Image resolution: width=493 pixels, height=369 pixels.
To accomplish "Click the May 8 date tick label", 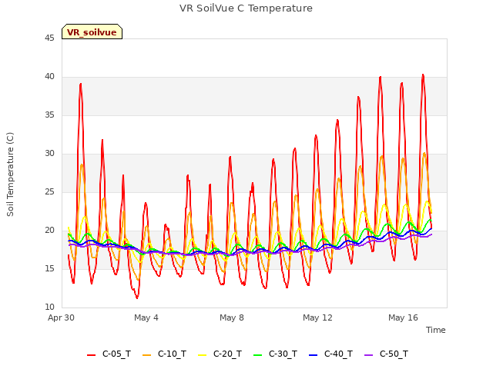I will 232,317.
